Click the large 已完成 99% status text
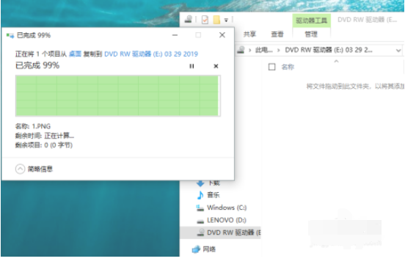This screenshot has height=264, width=405. tap(37, 65)
